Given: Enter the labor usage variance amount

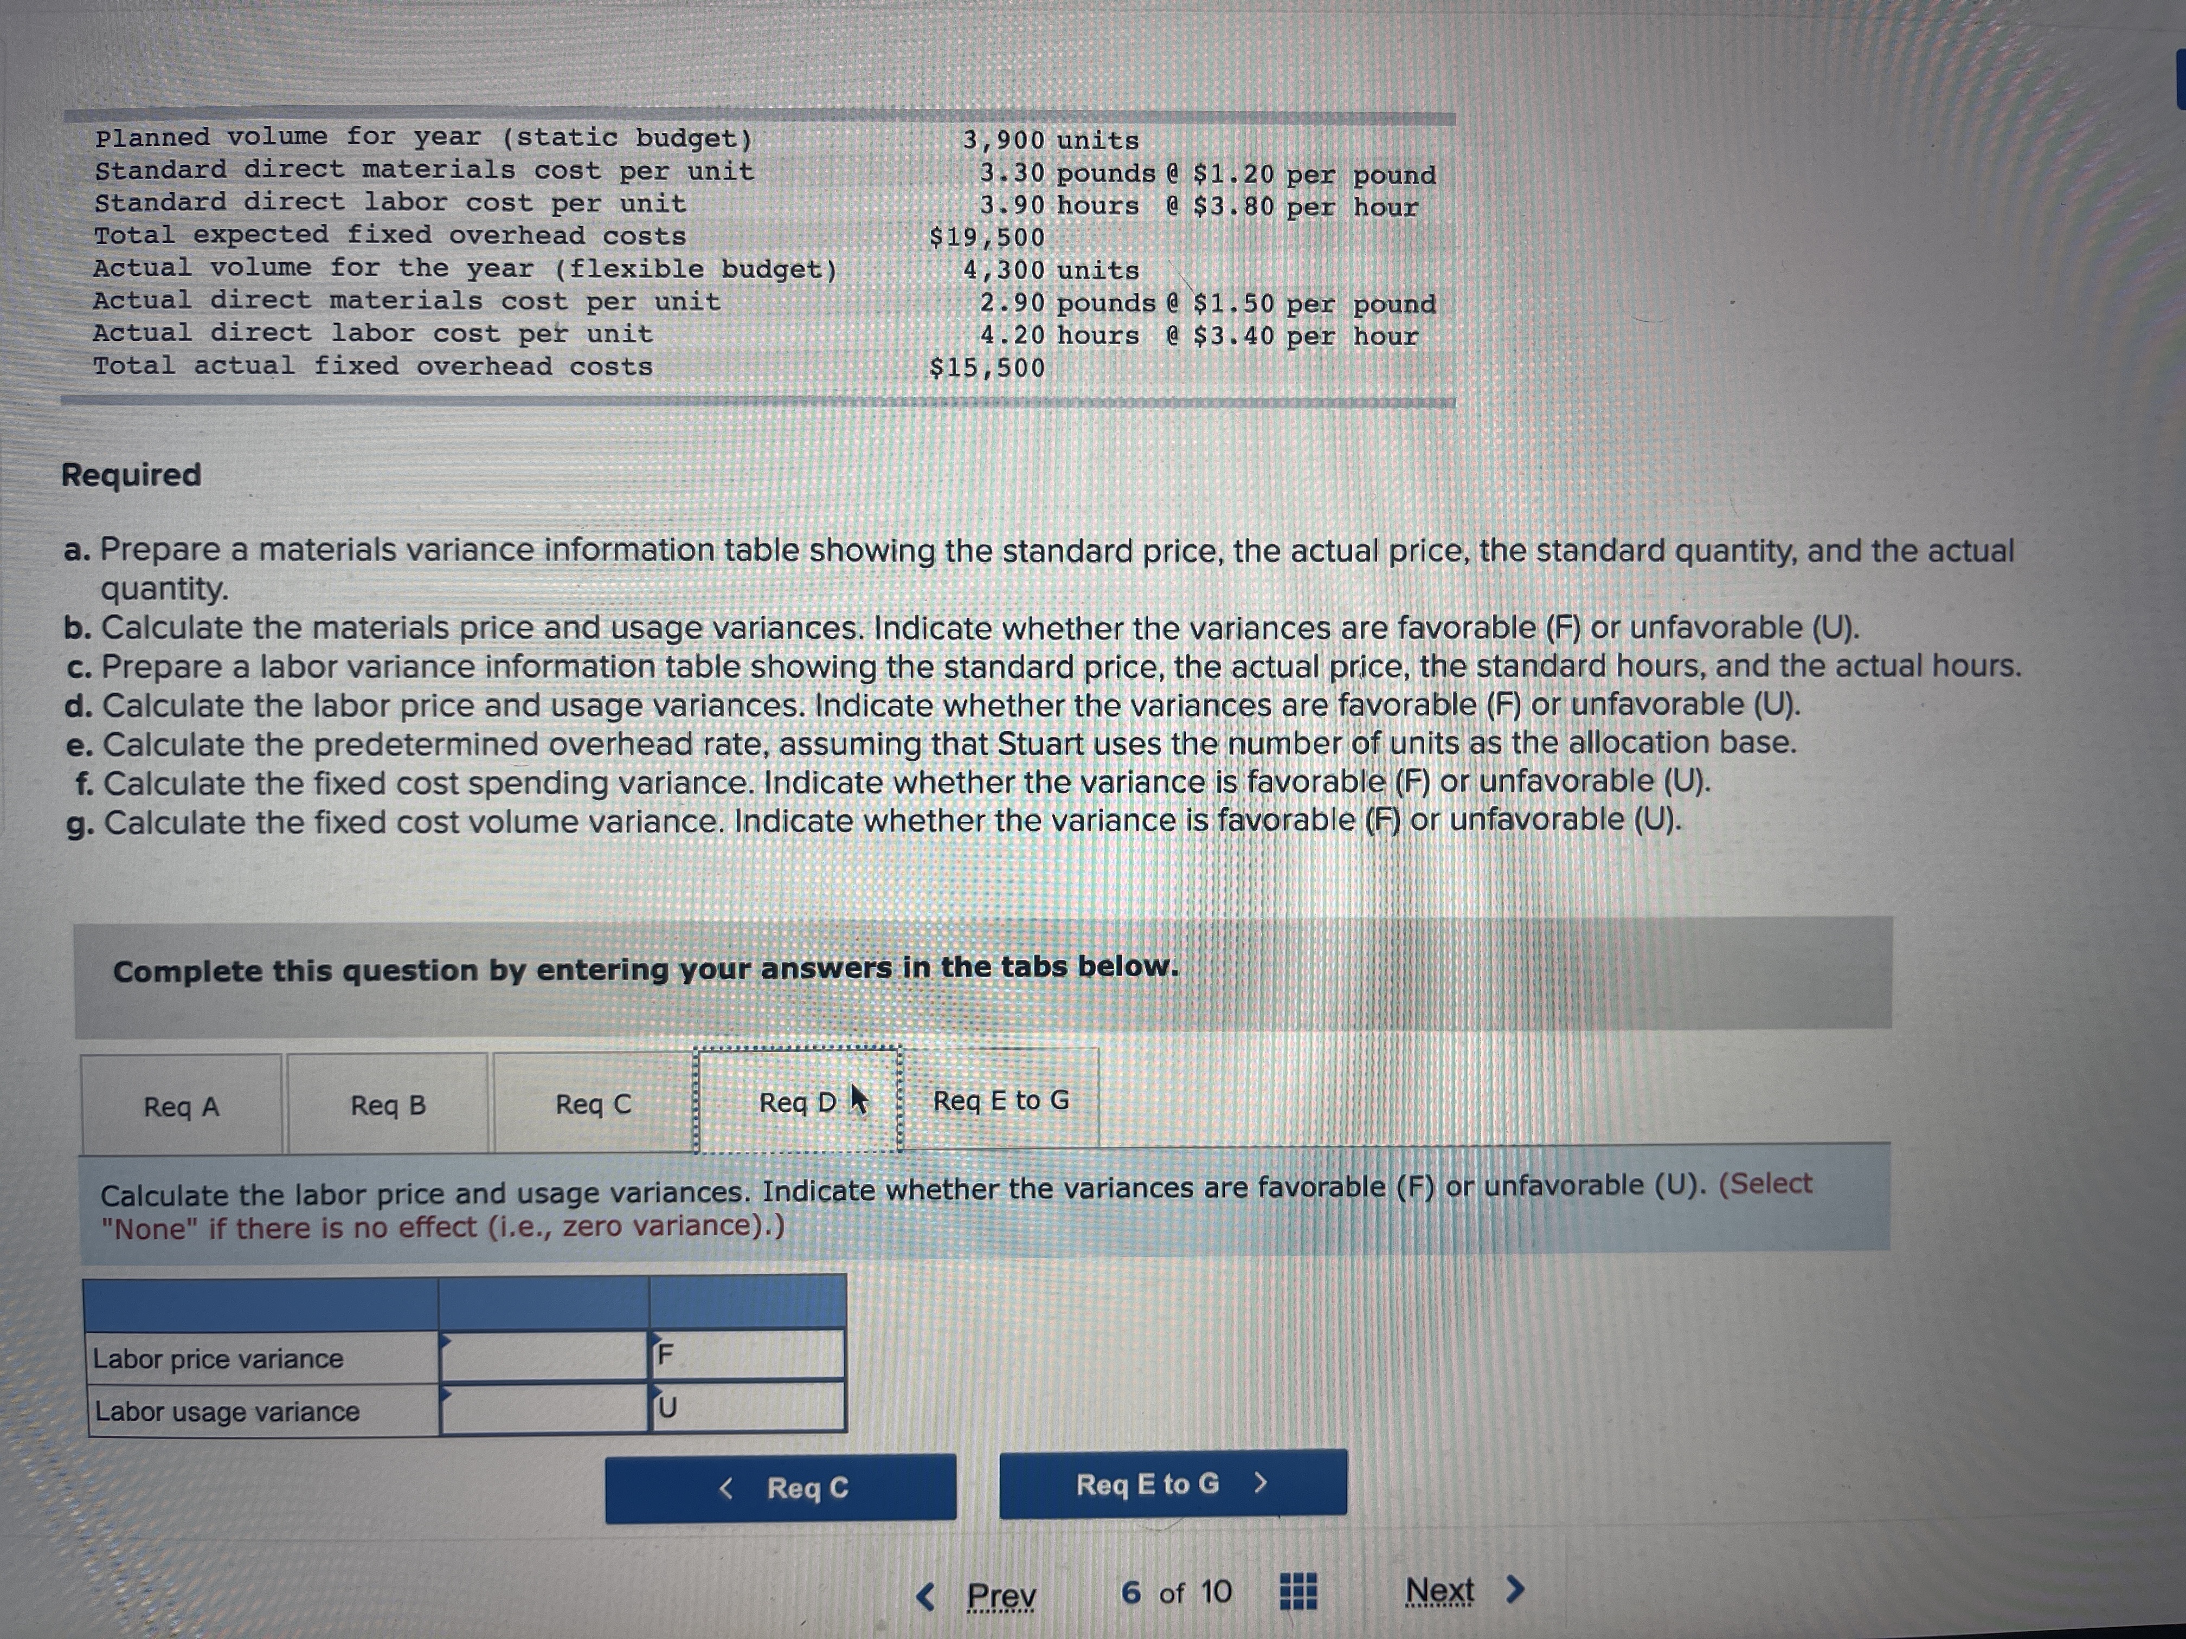Looking at the screenshot, I should tap(544, 1409).
